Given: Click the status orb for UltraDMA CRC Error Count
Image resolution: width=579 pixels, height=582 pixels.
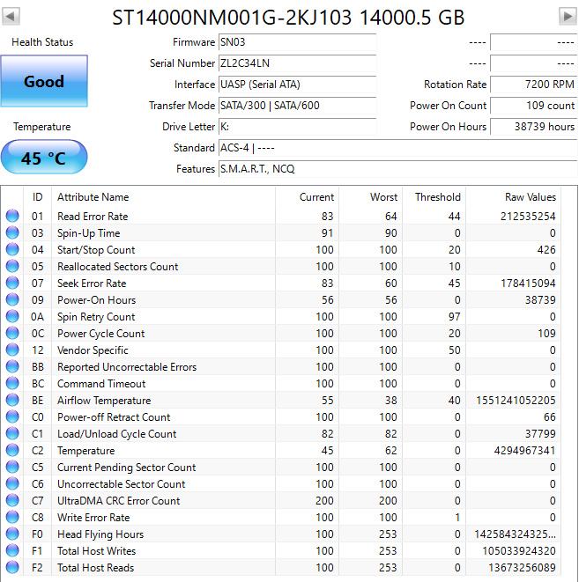Looking at the screenshot, I should click(x=12, y=501).
